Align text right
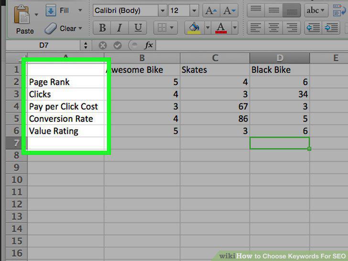Image resolution: width=348 pixels, height=261 pixels. (292, 28)
